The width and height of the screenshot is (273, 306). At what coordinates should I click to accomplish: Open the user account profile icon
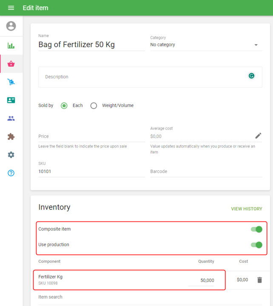(x=11, y=26)
